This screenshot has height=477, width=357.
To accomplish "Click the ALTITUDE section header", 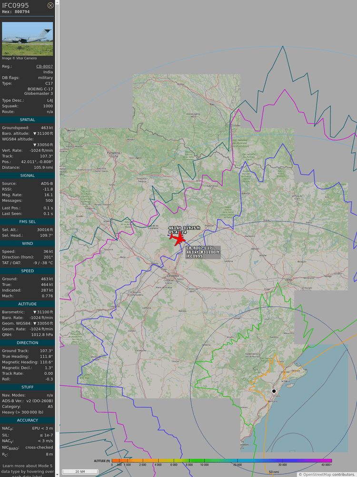I will (x=27, y=304).
